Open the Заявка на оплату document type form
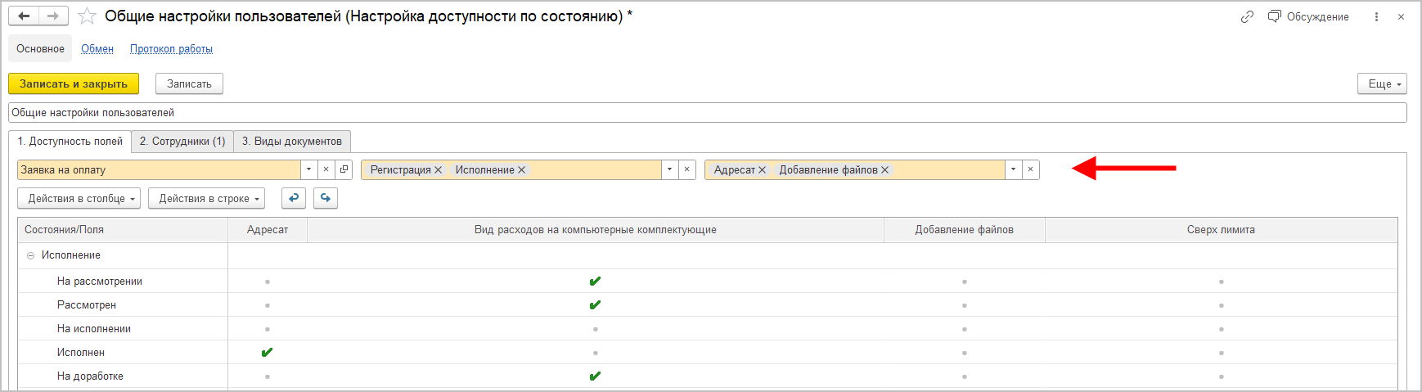The width and height of the screenshot is (1422, 392). tap(344, 169)
